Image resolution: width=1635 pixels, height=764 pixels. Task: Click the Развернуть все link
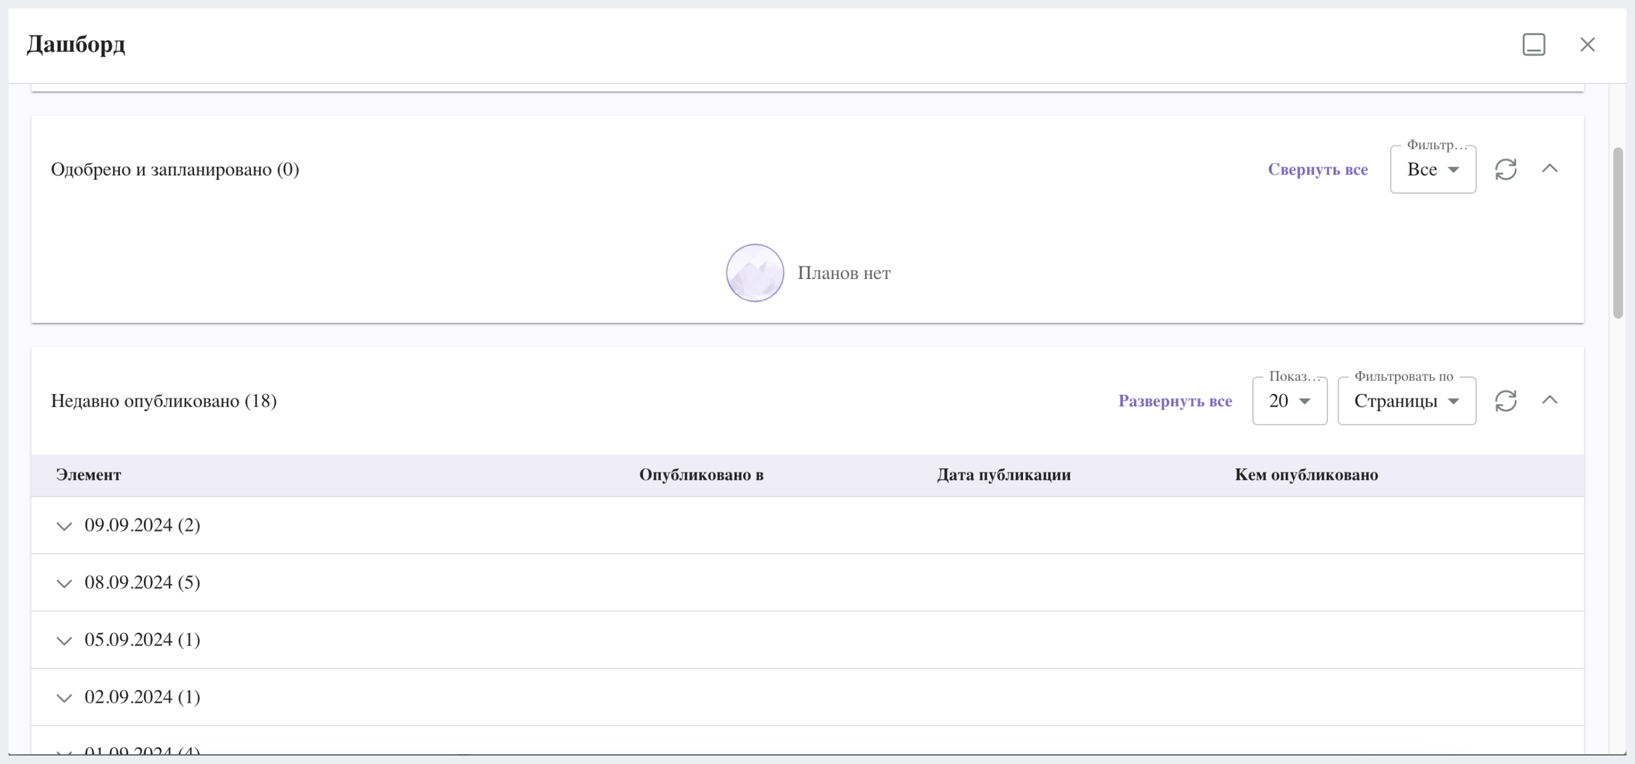coord(1175,400)
